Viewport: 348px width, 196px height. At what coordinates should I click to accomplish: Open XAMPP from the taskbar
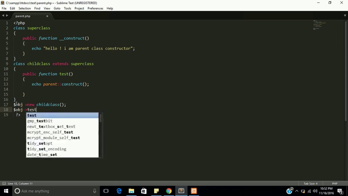pos(194,191)
